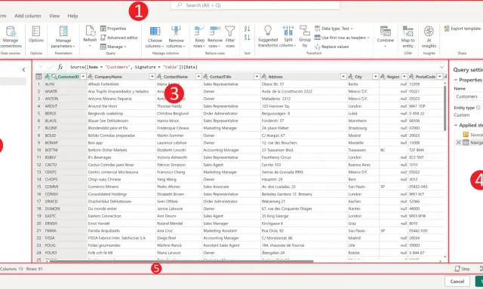Click Filter rows
Screen dimensions: 483x289
click(230, 37)
